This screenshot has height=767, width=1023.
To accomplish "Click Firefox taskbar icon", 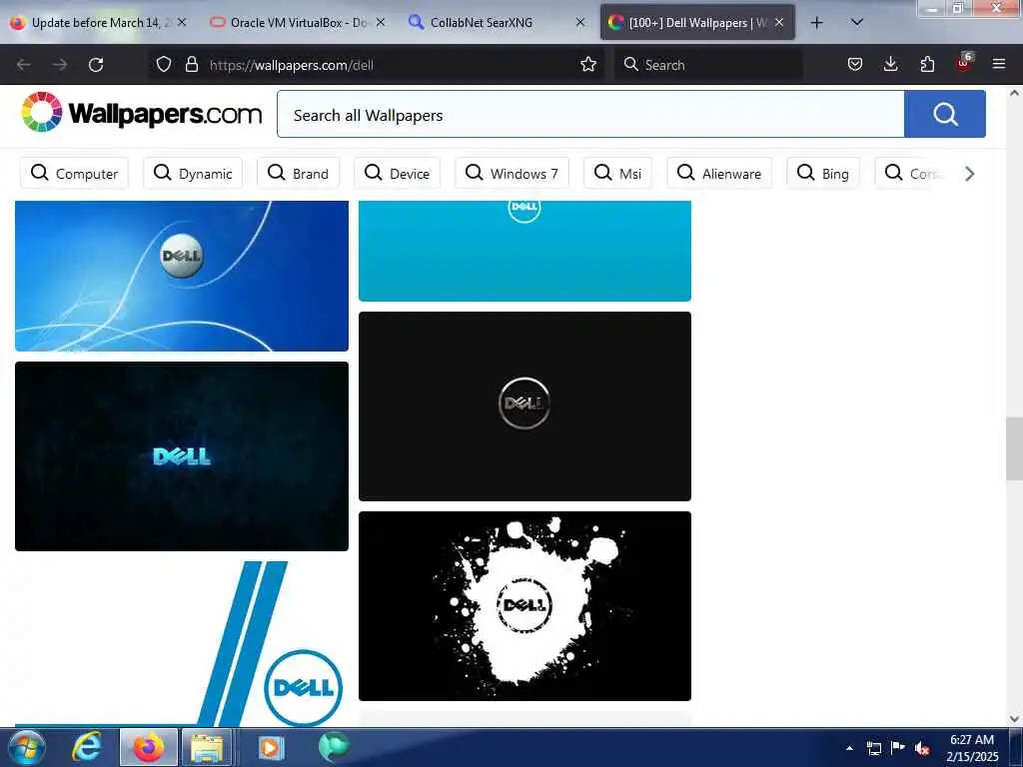I will tap(149, 747).
